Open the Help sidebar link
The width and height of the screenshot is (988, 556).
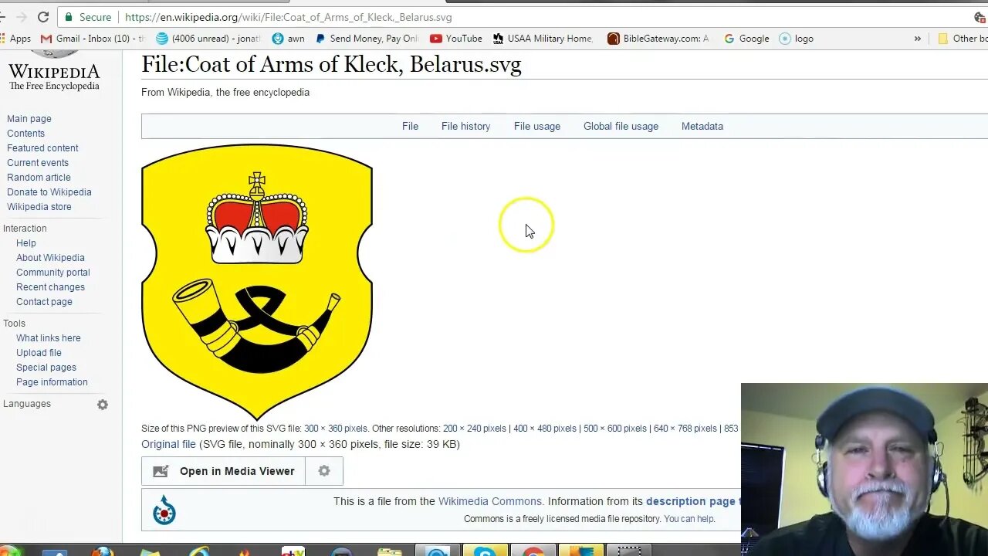(26, 243)
